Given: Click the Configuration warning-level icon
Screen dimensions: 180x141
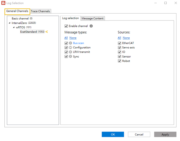Looking at the screenshot, I should (x=70, y=48).
